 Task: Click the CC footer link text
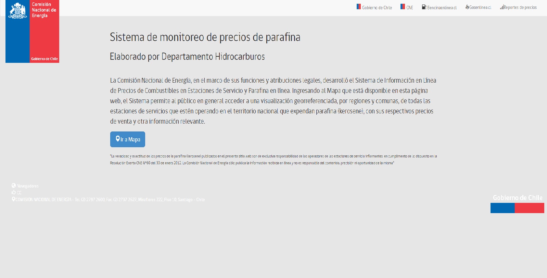pos(19,193)
